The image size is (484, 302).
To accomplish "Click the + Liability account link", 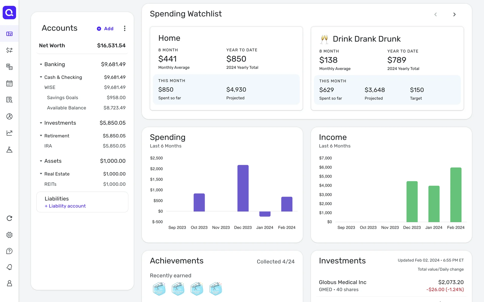I will tap(65, 206).
